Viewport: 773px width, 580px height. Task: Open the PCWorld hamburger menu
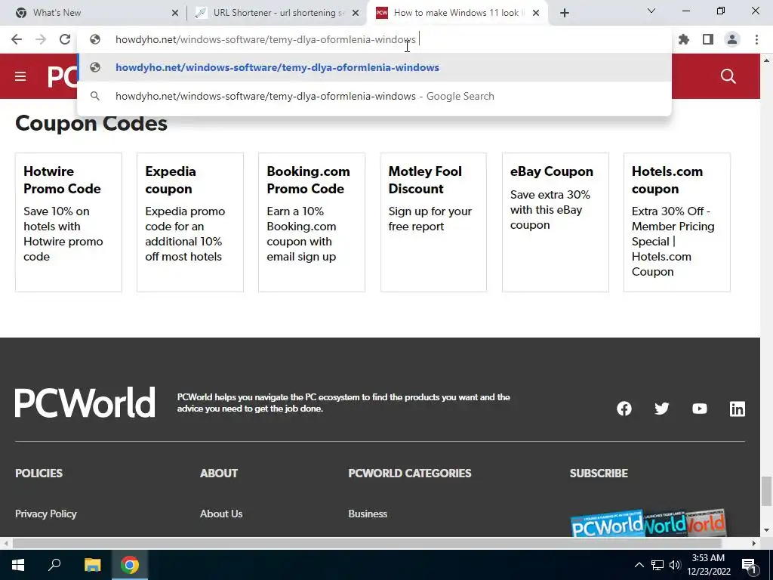tap(20, 76)
